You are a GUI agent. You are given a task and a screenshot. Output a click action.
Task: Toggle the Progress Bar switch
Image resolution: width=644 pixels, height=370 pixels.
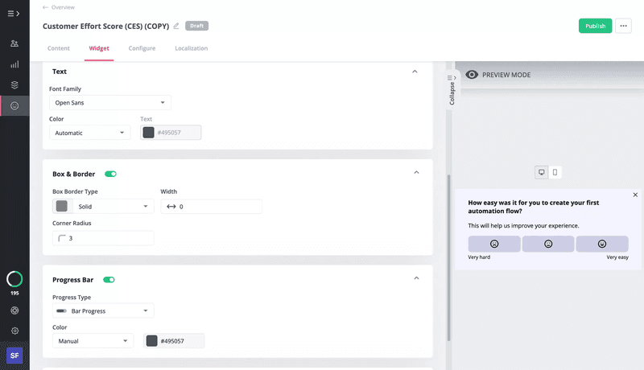click(109, 280)
